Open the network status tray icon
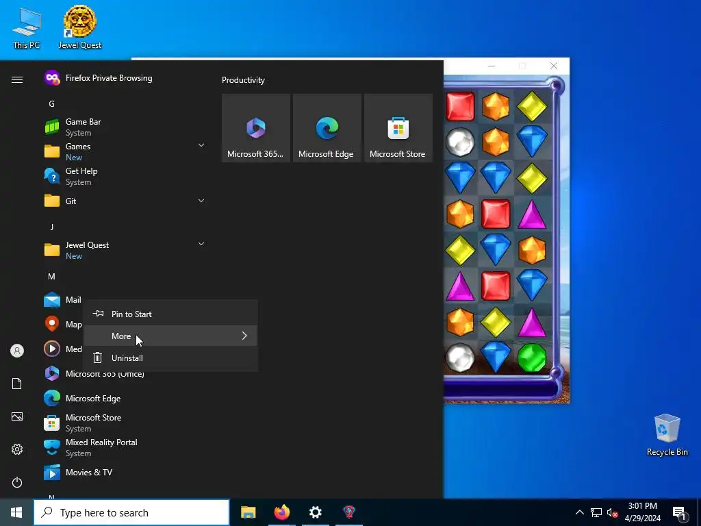Viewport: 701px width, 526px height. [x=596, y=512]
